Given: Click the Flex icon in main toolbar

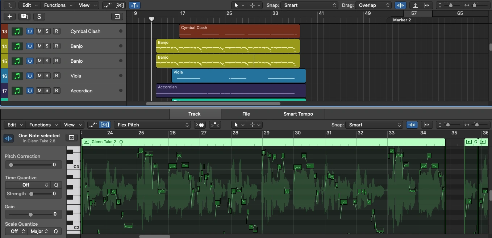Looking at the screenshot, I should pos(120,5).
